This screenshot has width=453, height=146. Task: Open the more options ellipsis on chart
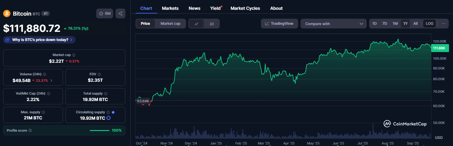tap(443, 24)
